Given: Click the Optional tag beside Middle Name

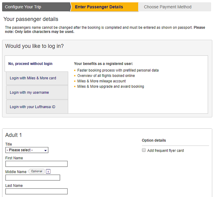Looking at the screenshot, I should 36,171.
